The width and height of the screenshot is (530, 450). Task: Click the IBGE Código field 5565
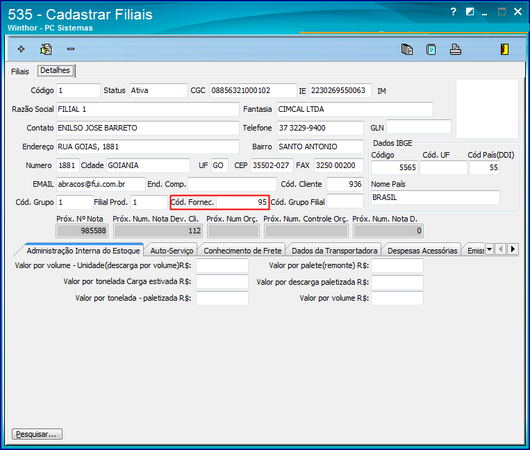(x=395, y=167)
